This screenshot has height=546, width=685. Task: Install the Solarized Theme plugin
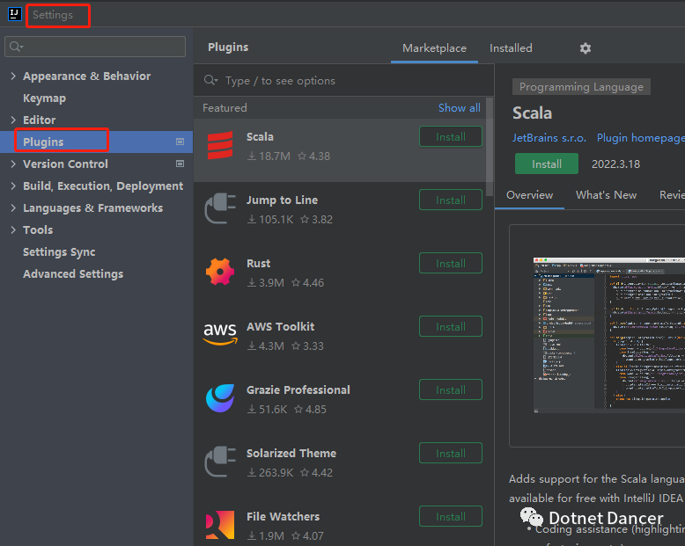(x=451, y=453)
